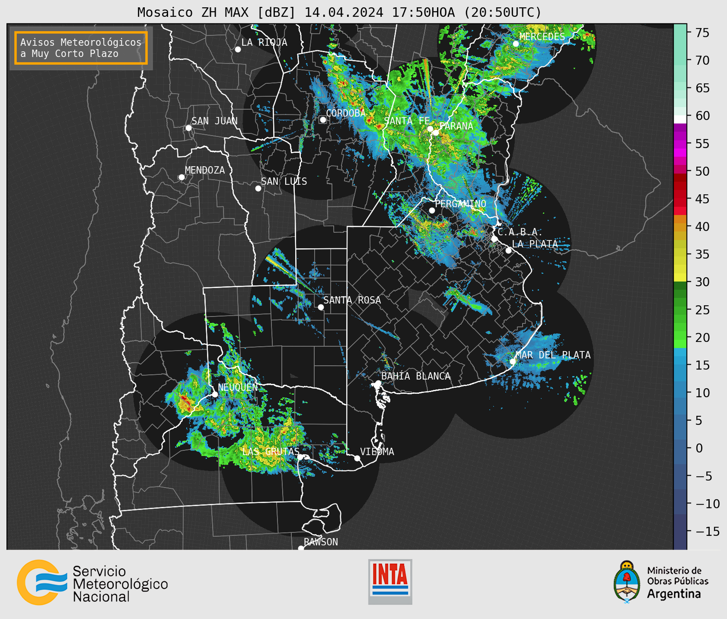Click the Ministerio de Obras Públicas Argentina text
Image resolution: width=727 pixels, height=619 pixels.
pos(677,582)
